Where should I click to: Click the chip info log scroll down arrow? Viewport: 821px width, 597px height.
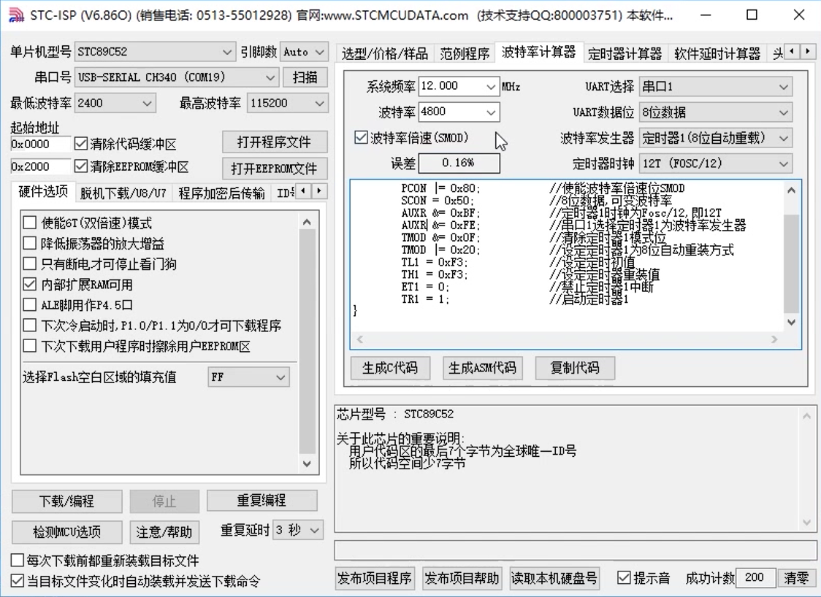tap(806, 522)
